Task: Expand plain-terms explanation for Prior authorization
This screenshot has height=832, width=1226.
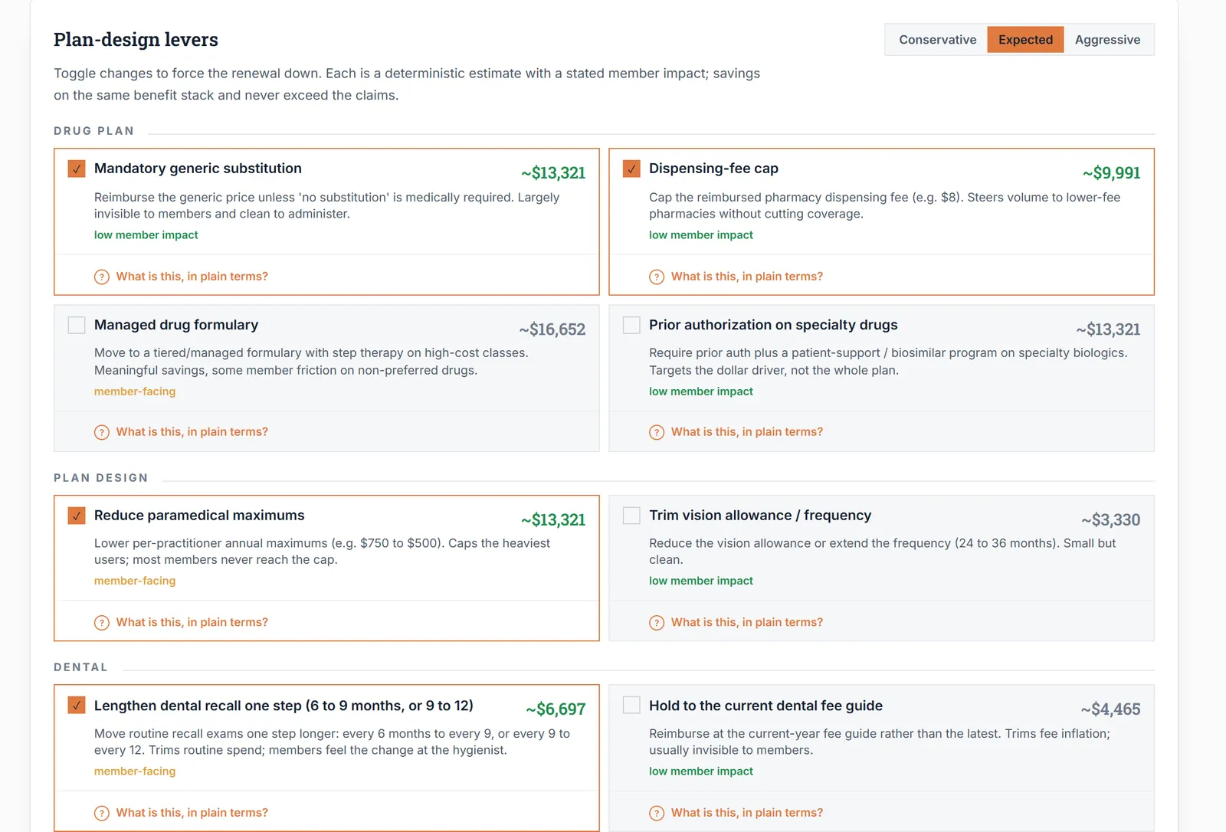Action: pos(746,432)
